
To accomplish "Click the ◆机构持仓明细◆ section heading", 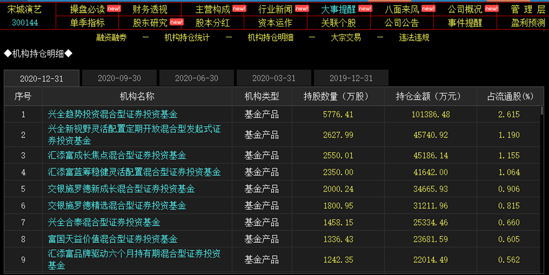I will point(38,53).
